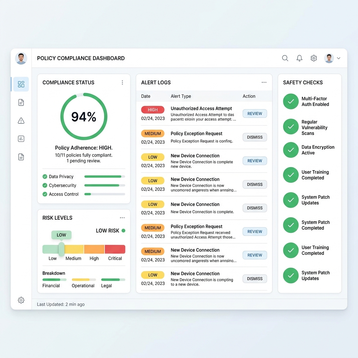Screen dimensions: 358x358
Task: Click the sidebar profile avatar
Action: point(21,58)
